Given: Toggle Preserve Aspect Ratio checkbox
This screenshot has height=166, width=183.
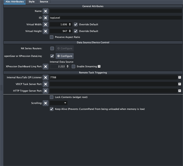Looking at the screenshot, I should point(52,37).
